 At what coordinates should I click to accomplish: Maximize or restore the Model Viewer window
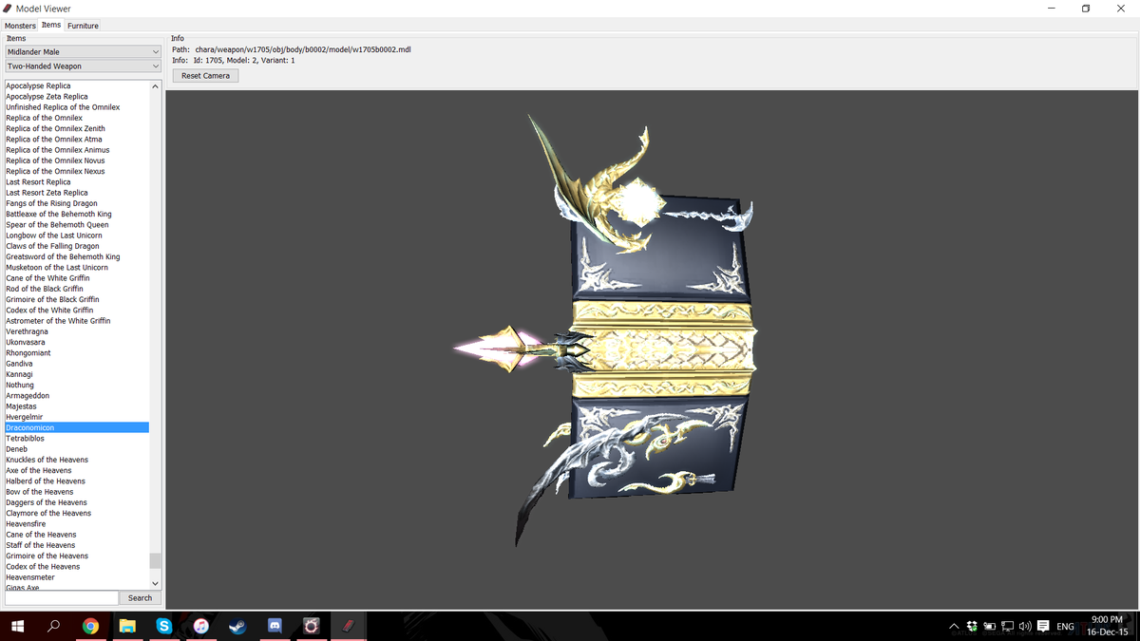point(1086,9)
